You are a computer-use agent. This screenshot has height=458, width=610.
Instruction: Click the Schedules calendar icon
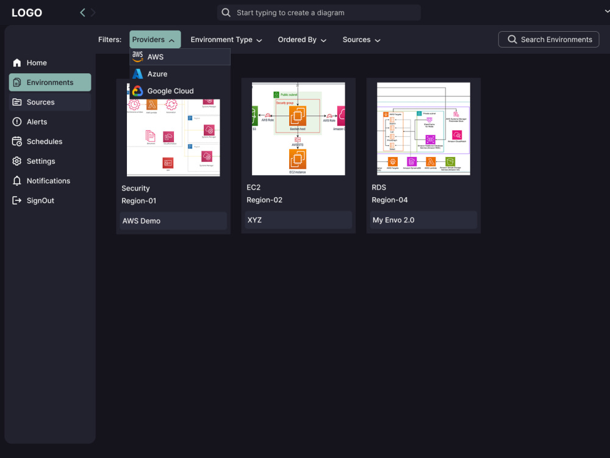point(16,142)
